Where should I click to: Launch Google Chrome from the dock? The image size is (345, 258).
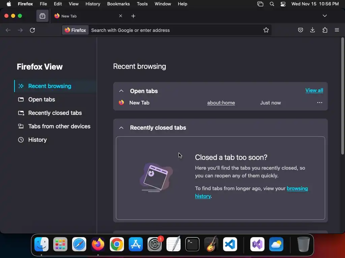click(x=117, y=244)
